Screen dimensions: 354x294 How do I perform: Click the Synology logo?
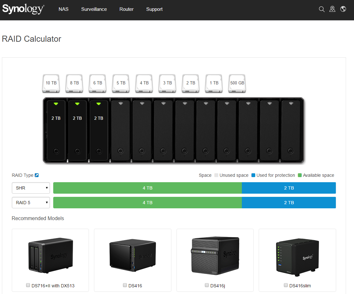coord(23,9)
